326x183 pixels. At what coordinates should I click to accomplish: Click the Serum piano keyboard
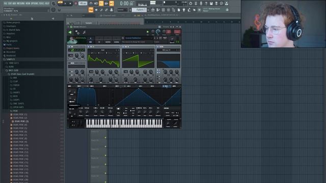(x=124, y=123)
